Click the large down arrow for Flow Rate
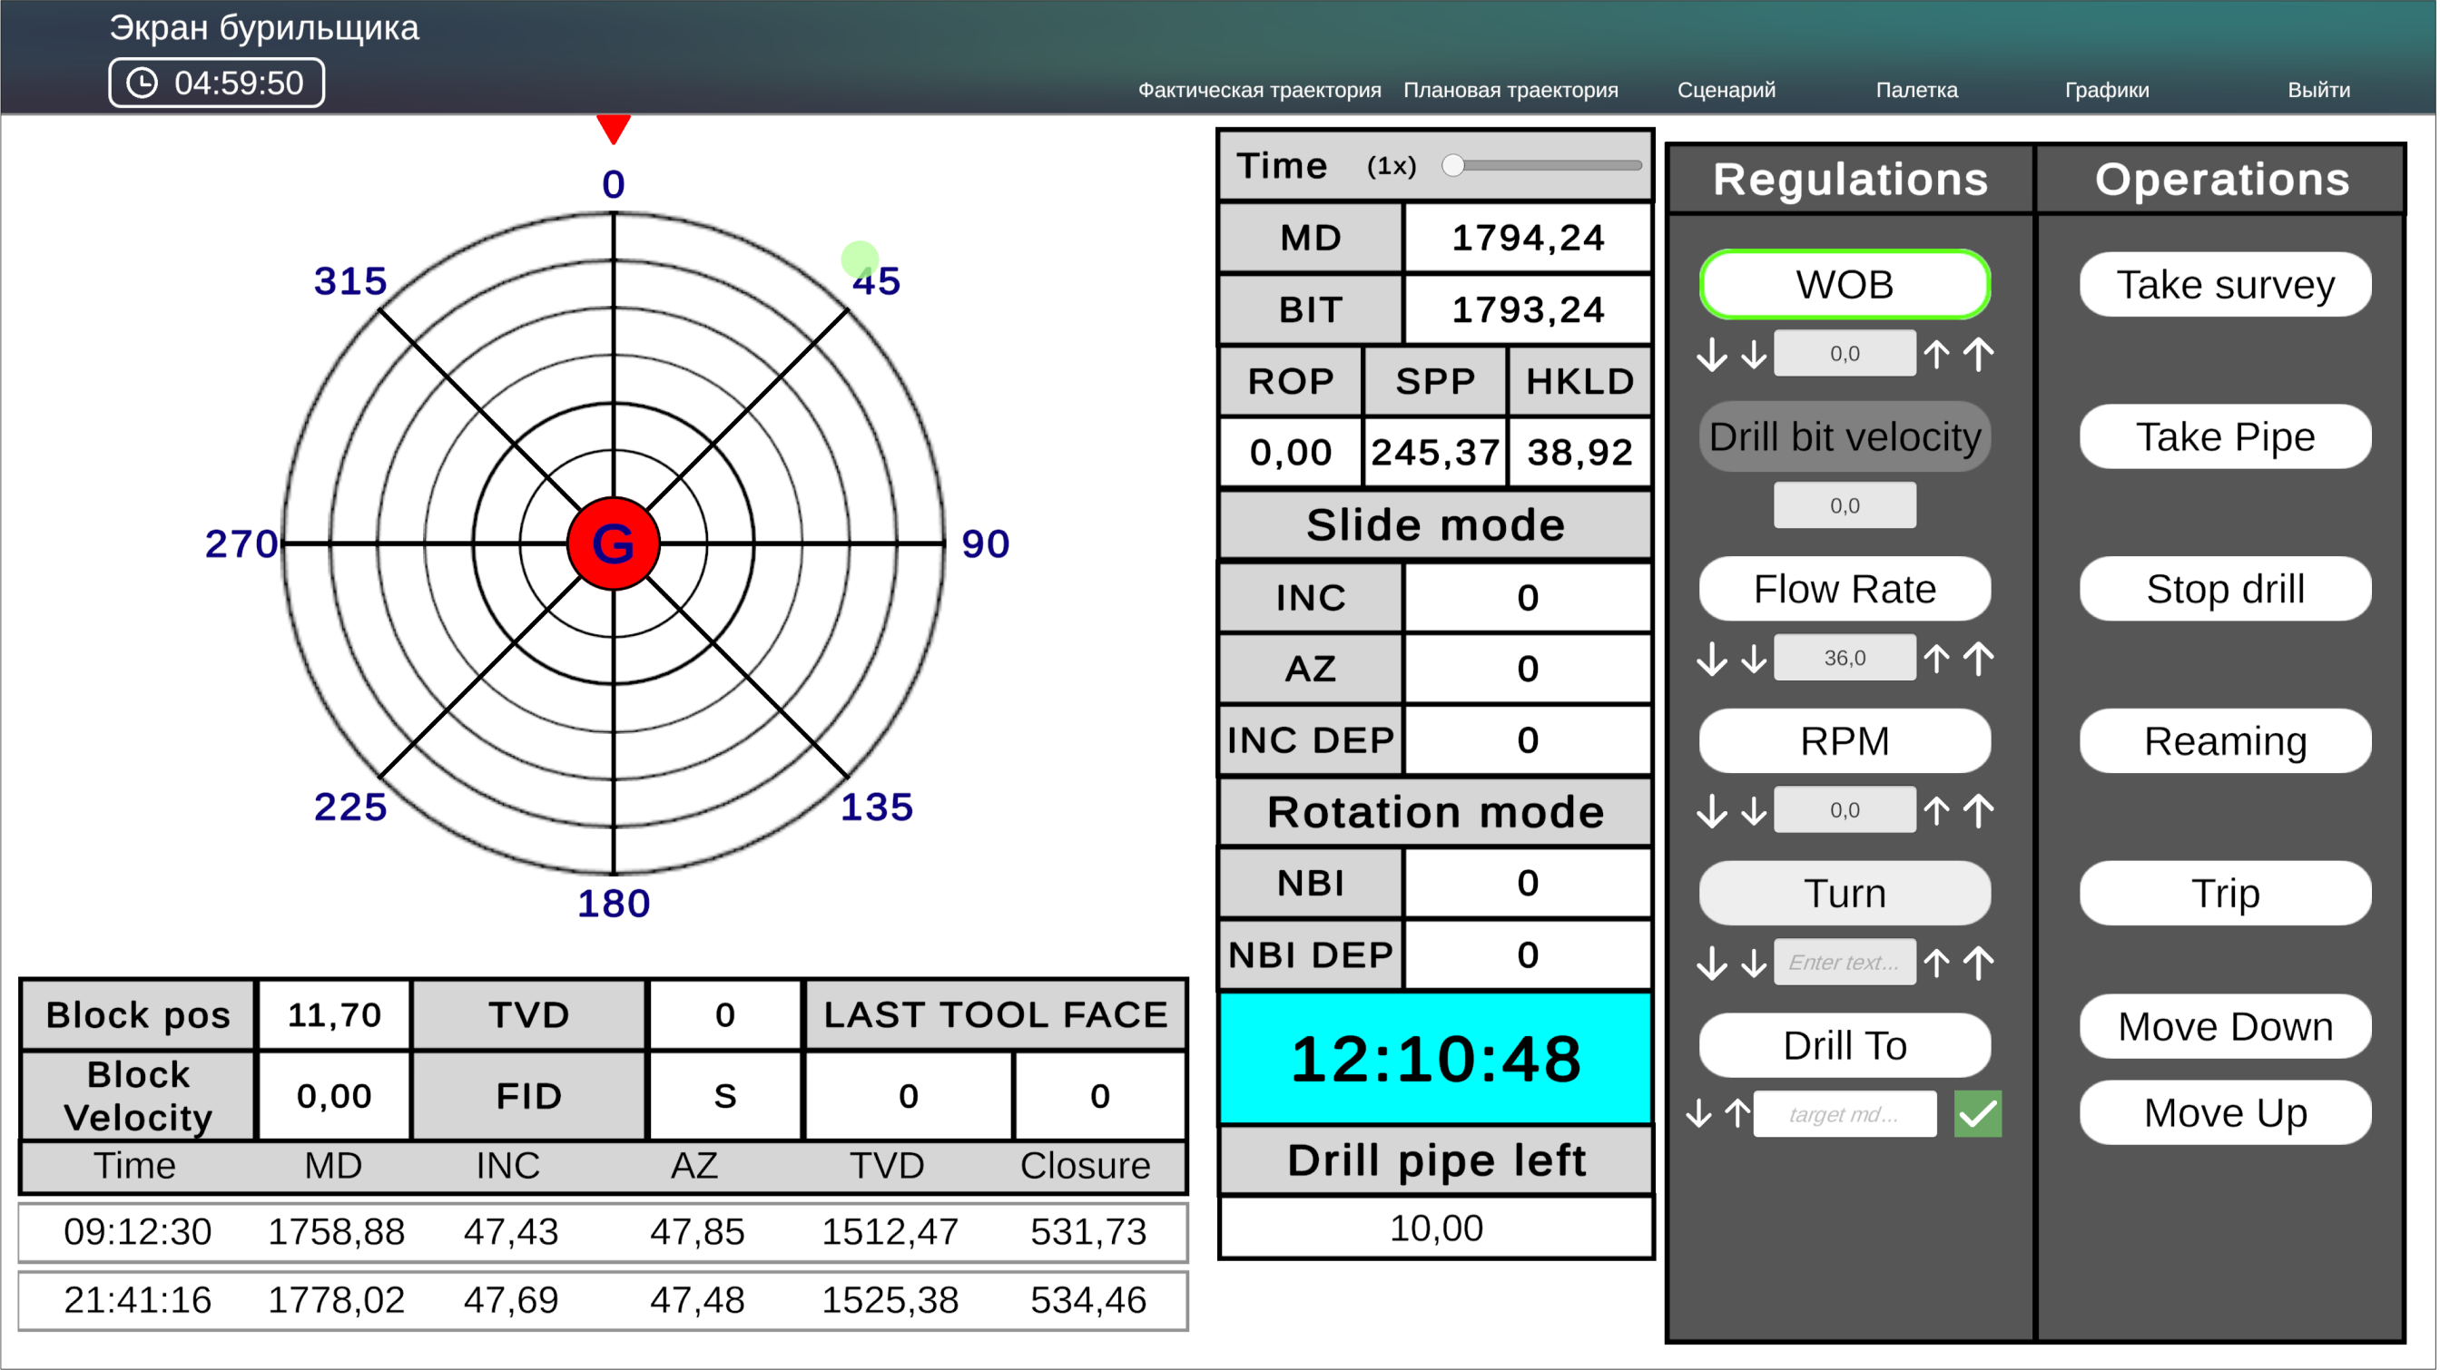 tap(1712, 658)
